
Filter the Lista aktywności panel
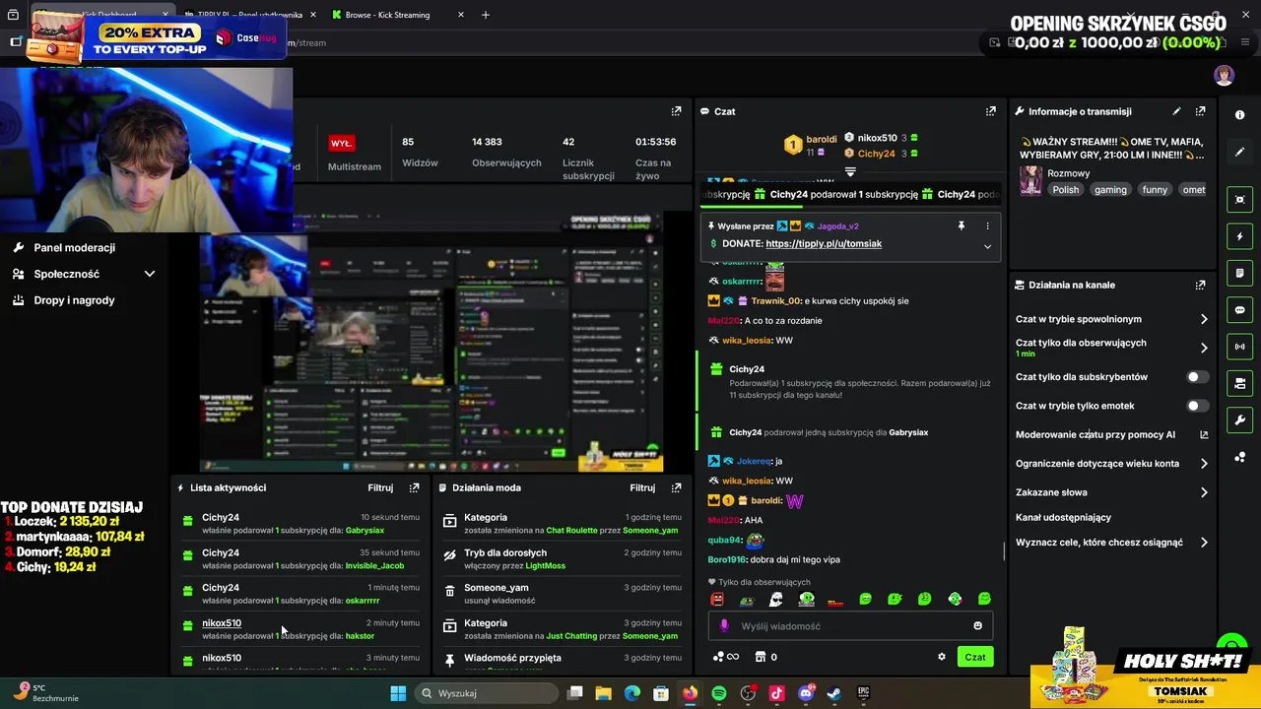point(380,487)
